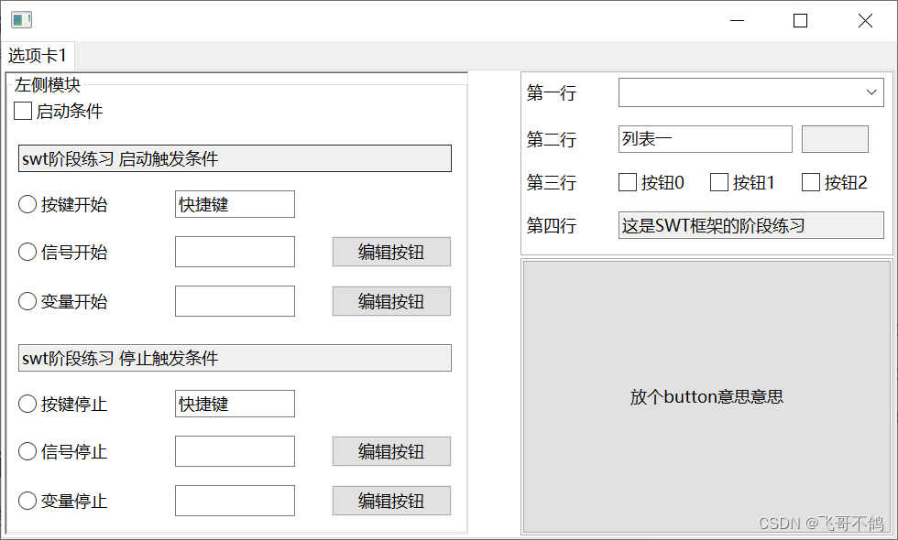
Task: Click 编辑按钮 next to 变量停止
Action: 391,501
